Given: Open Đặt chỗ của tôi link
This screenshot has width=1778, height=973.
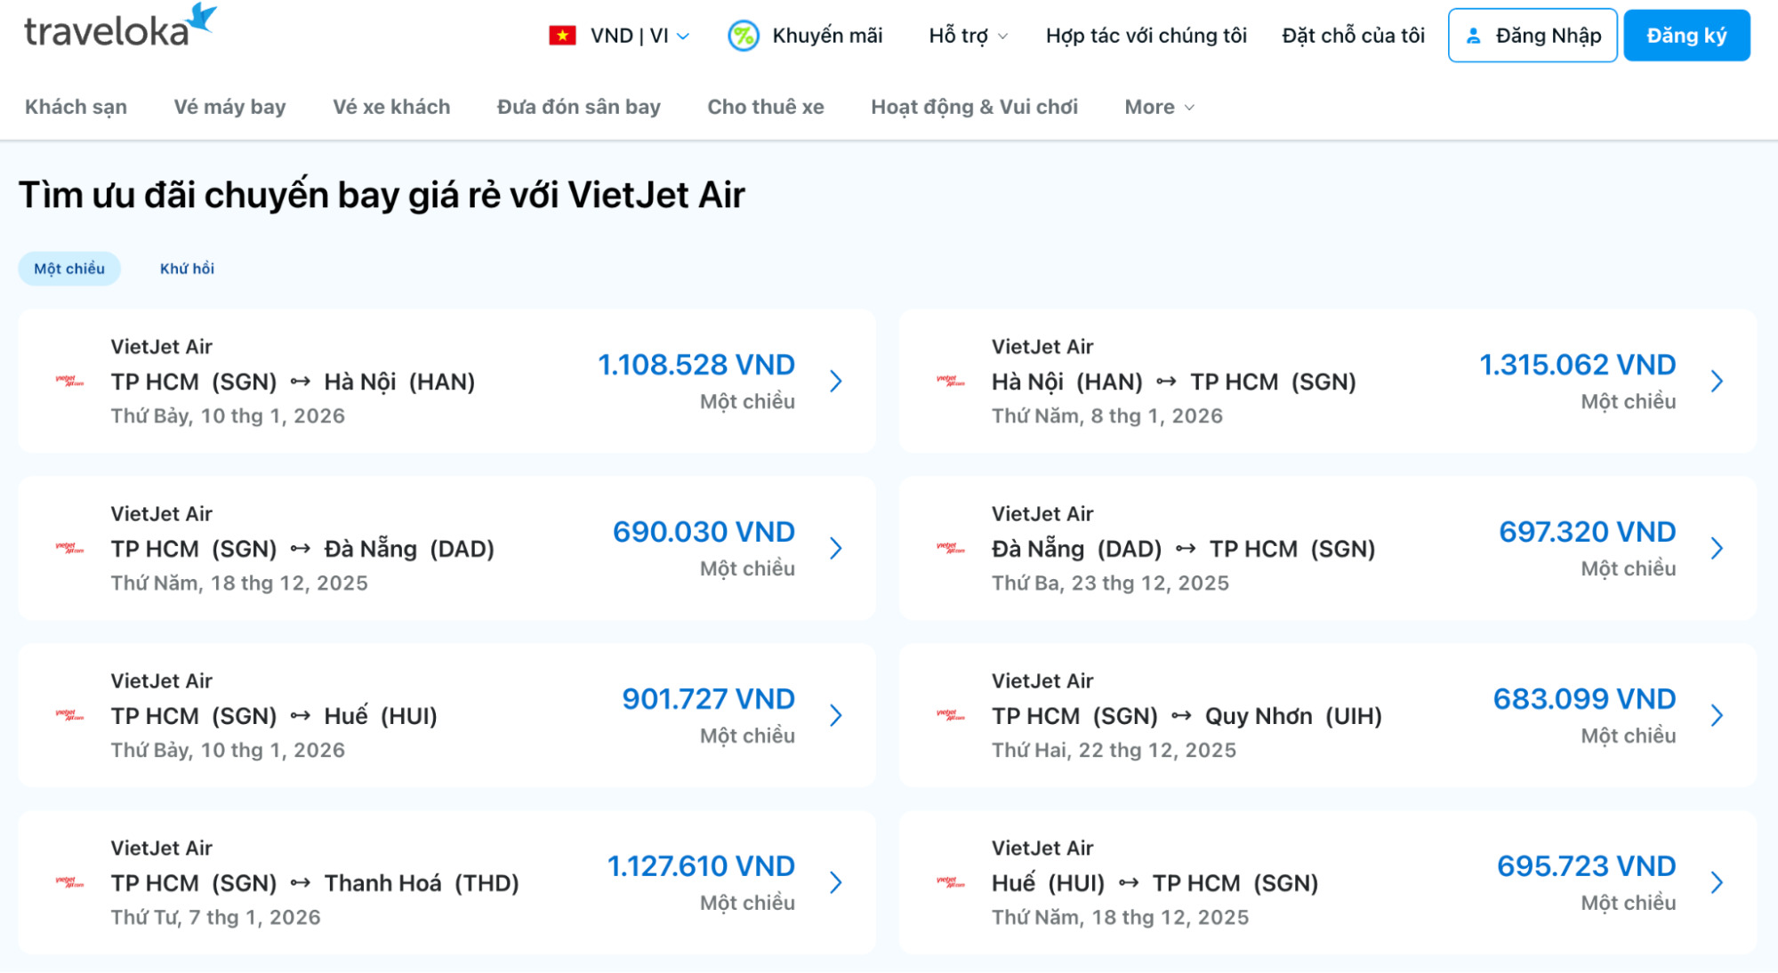Looking at the screenshot, I should pos(1353,36).
